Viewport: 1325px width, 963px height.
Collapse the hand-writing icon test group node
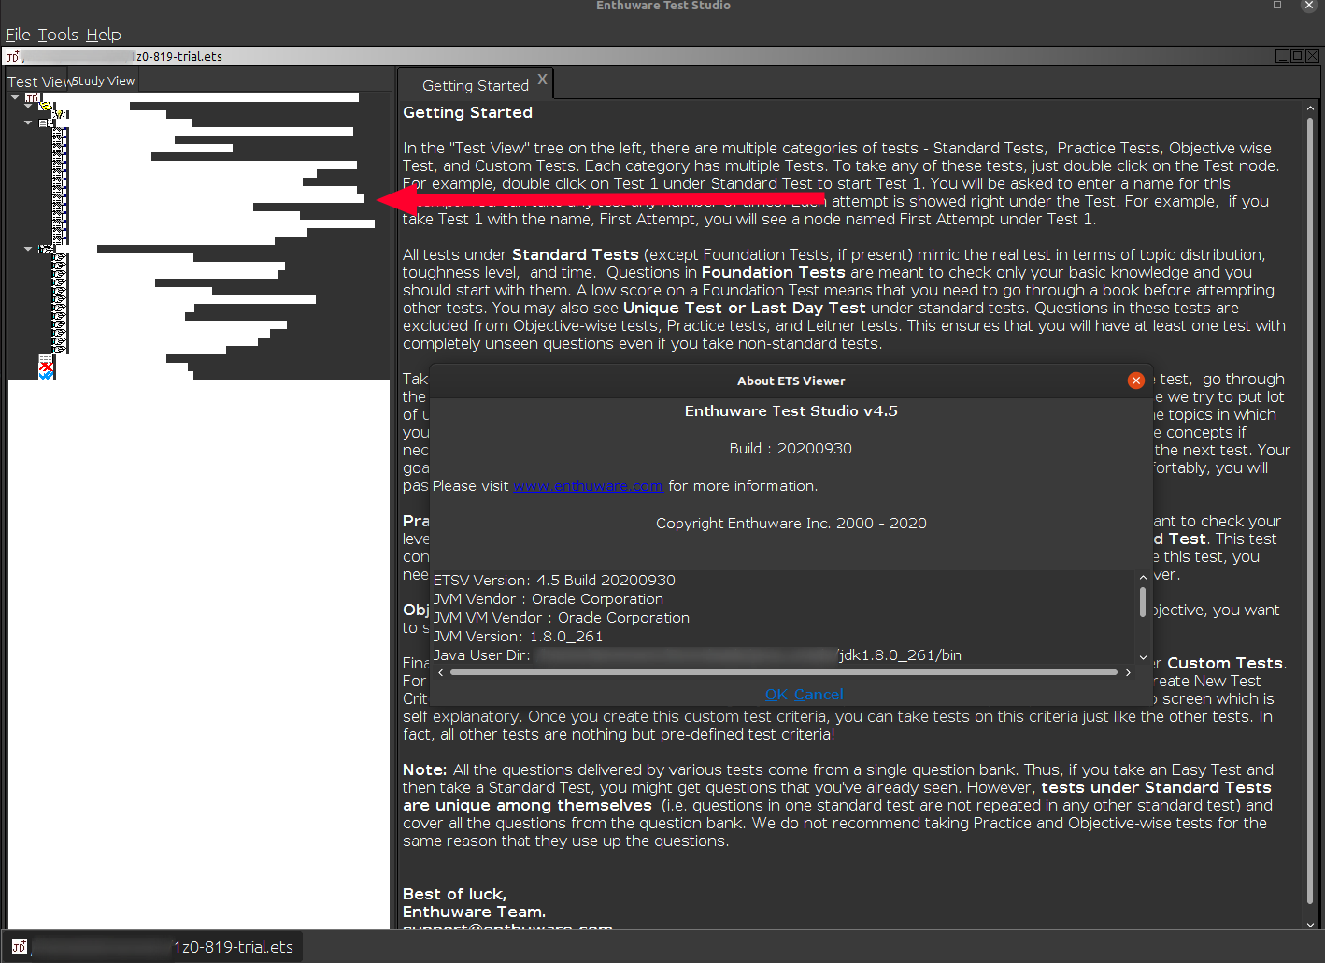pyautogui.click(x=28, y=249)
